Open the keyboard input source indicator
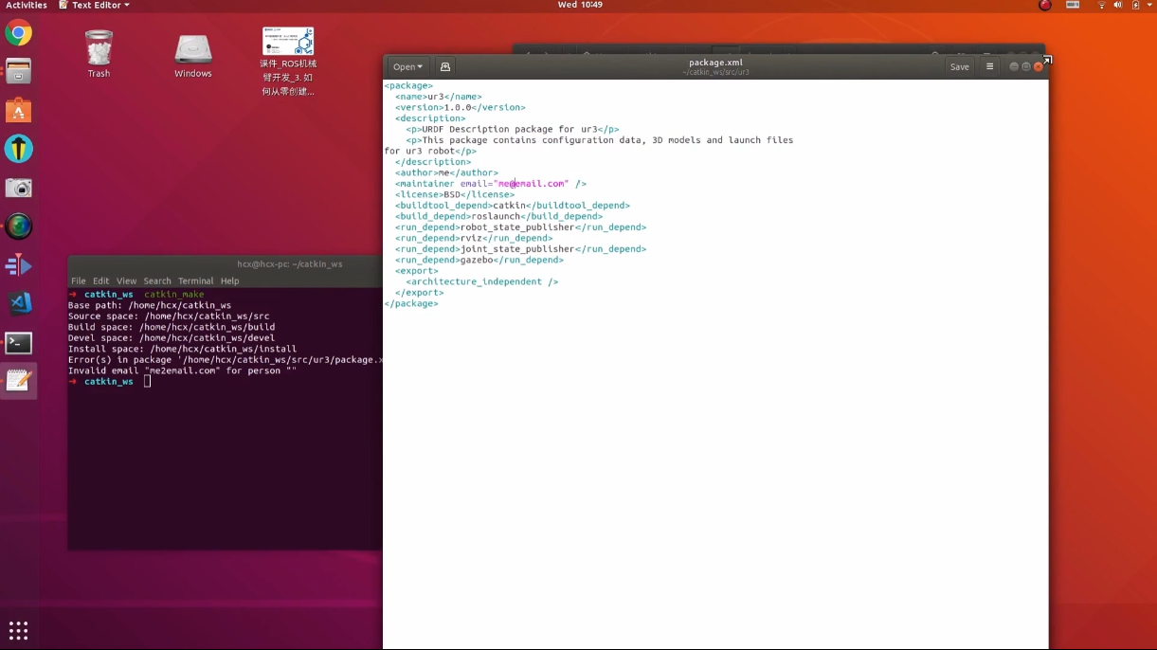1157x650 pixels. [x=1073, y=6]
